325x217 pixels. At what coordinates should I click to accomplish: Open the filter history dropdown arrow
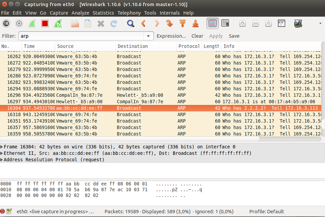148,36
